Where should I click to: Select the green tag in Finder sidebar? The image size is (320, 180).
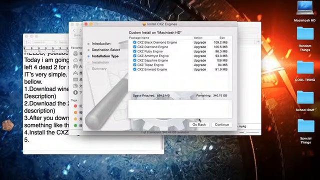point(75,125)
